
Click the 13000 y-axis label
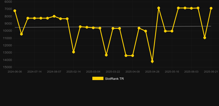pos(7,52)
